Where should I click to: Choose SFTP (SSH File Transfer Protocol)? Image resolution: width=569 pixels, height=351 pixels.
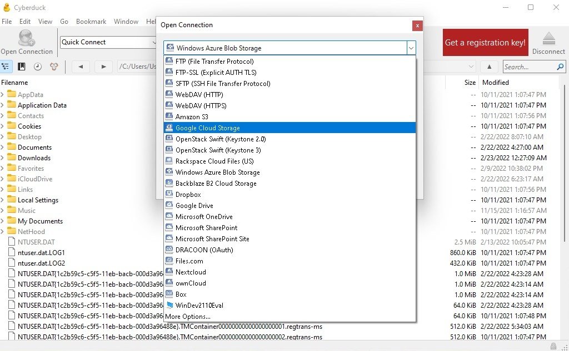[290, 83]
